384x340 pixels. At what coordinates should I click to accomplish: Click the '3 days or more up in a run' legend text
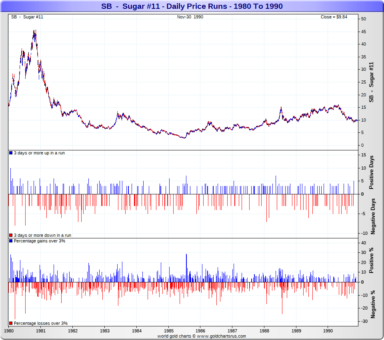pyautogui.click(x=39, y=153)
